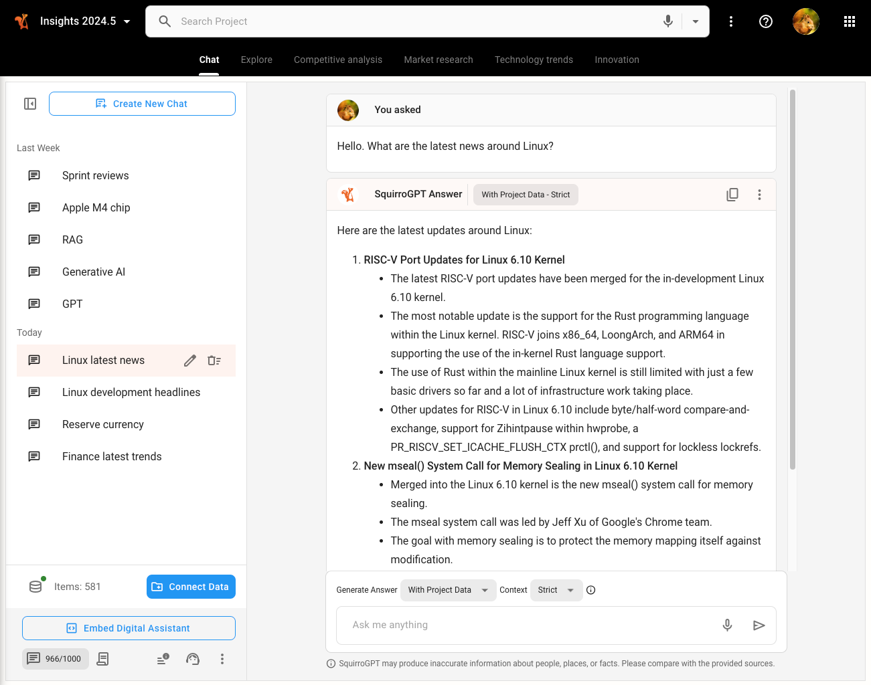Open the Innovation tab
Screen dimensions: 871x685
pos(617,60)
